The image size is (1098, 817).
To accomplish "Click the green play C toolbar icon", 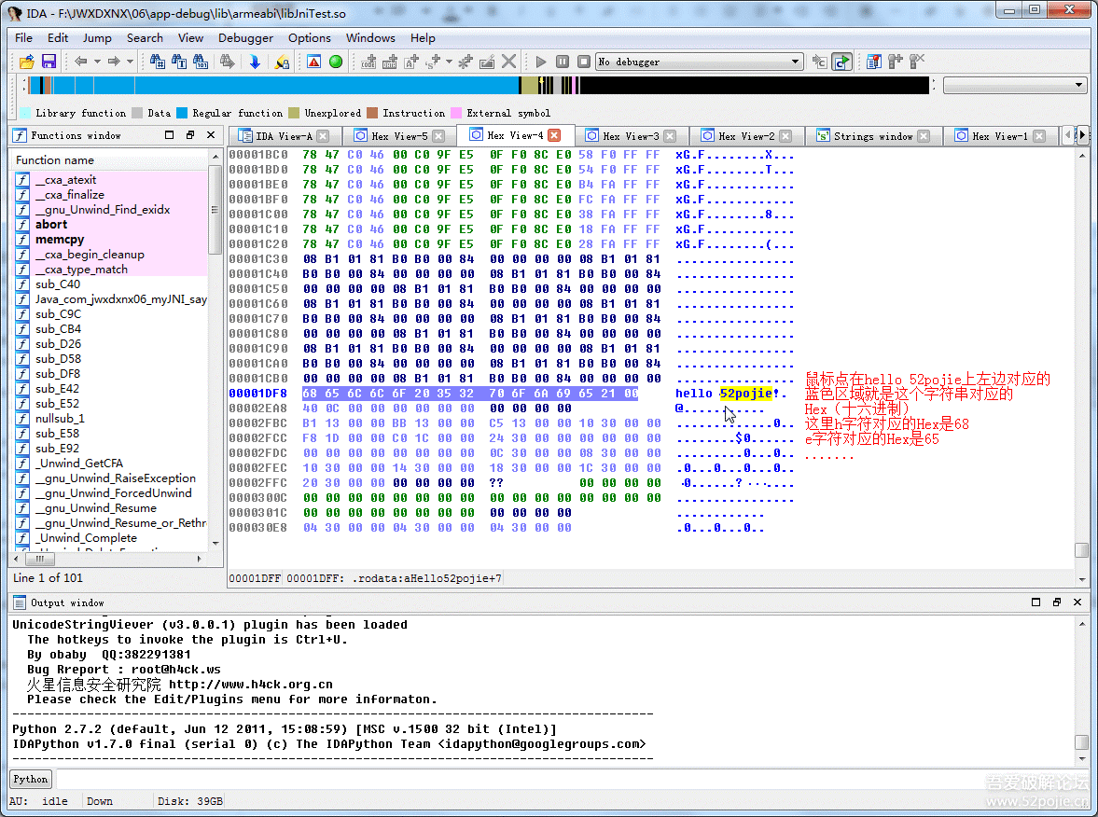I will click(841, 62).
